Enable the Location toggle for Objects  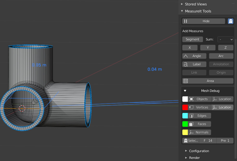tap(222, 99)
